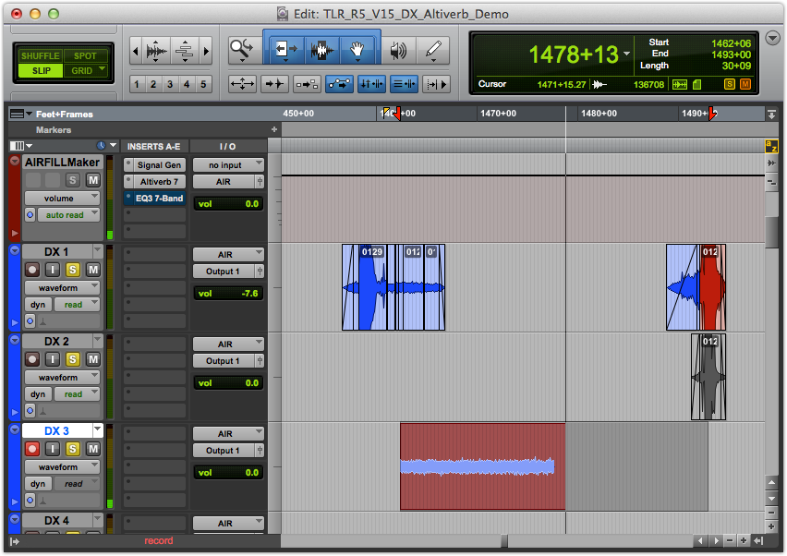
Task: Open DX 1 waveform track view dropdown
Action: pyautogui.click(x=62, y=287)
